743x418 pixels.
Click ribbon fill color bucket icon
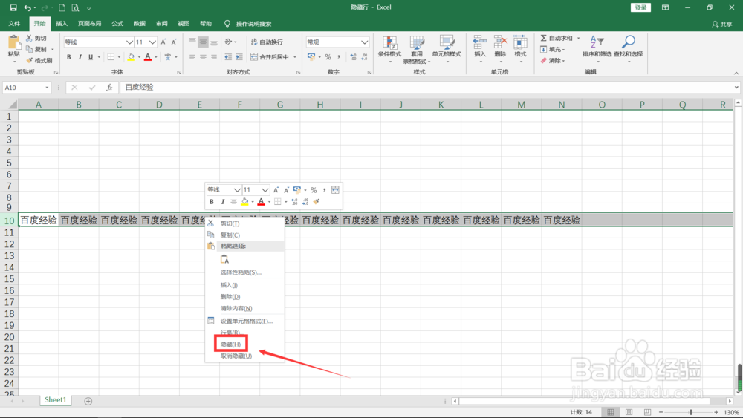click(132, 57)
